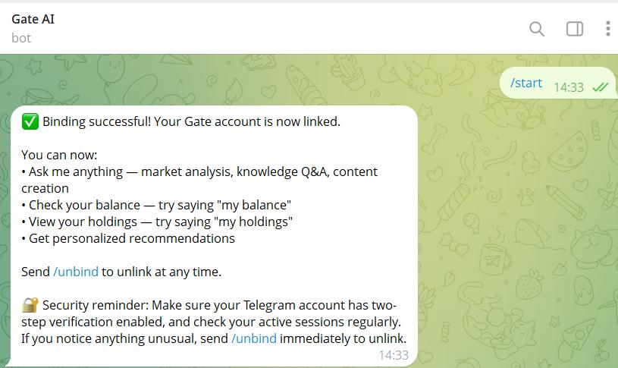Open search in the Gate AI chat

pyautogui.click(x=537, y=29)
